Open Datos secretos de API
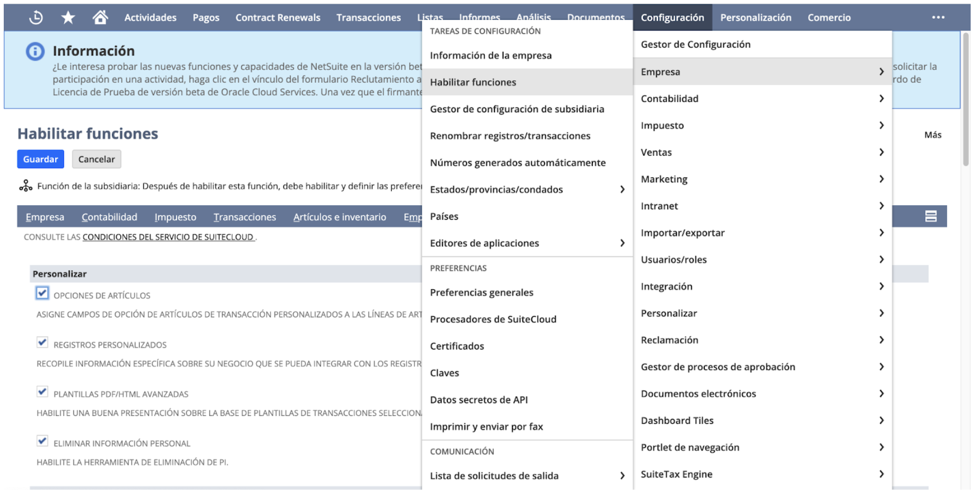The height and width of the screenshot is (497, 976). tap(528, 400)
